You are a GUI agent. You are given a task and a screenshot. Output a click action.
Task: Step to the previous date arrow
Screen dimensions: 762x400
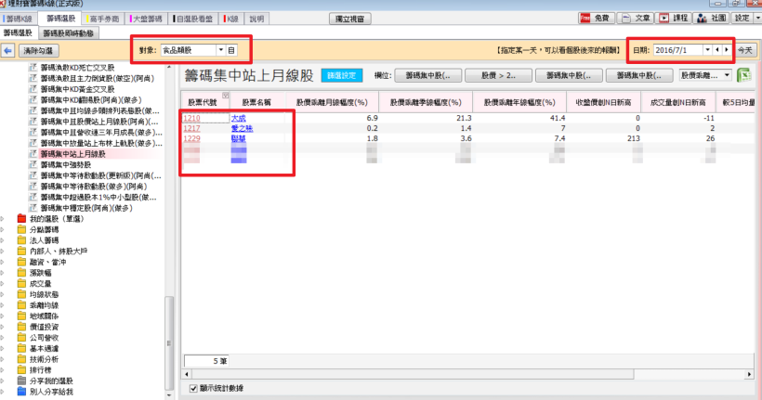[x=716, y=50]
